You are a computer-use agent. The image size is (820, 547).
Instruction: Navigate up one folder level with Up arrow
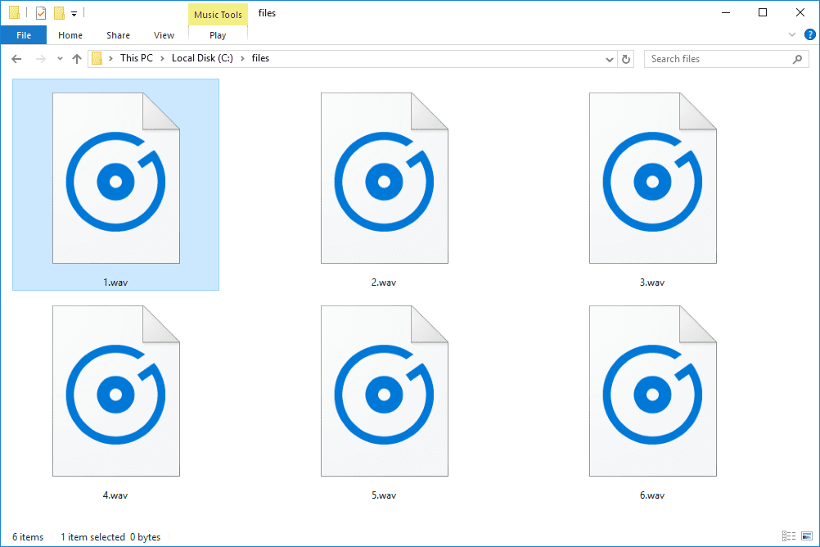(x=77, y=59)
